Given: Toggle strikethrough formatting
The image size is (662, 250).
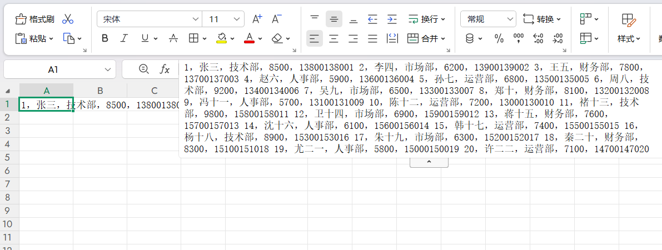Looking at the screenshot, I should pos(173,39).
